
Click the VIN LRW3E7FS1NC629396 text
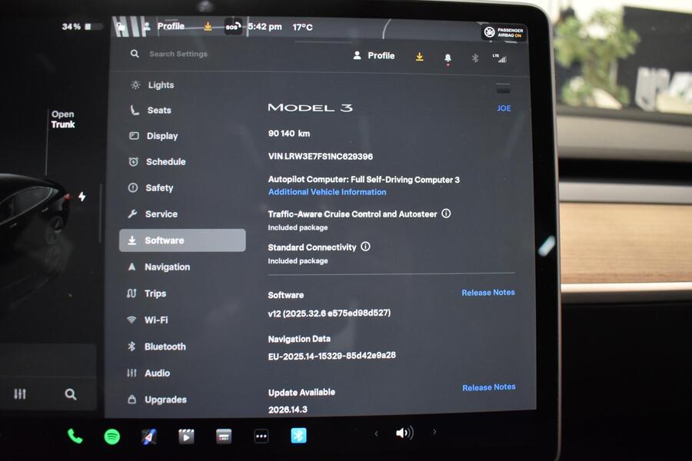[x=321, y=157]
